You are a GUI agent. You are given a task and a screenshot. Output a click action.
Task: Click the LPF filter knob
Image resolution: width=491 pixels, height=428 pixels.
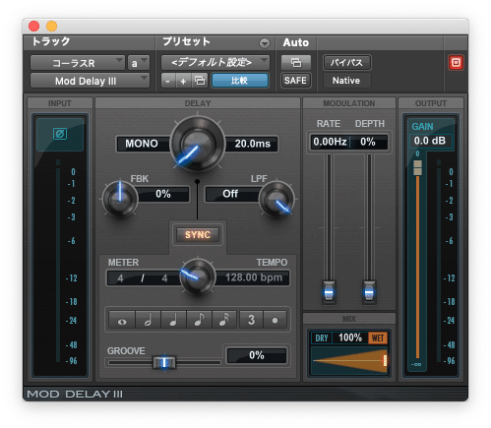click(x=276, y=199)
